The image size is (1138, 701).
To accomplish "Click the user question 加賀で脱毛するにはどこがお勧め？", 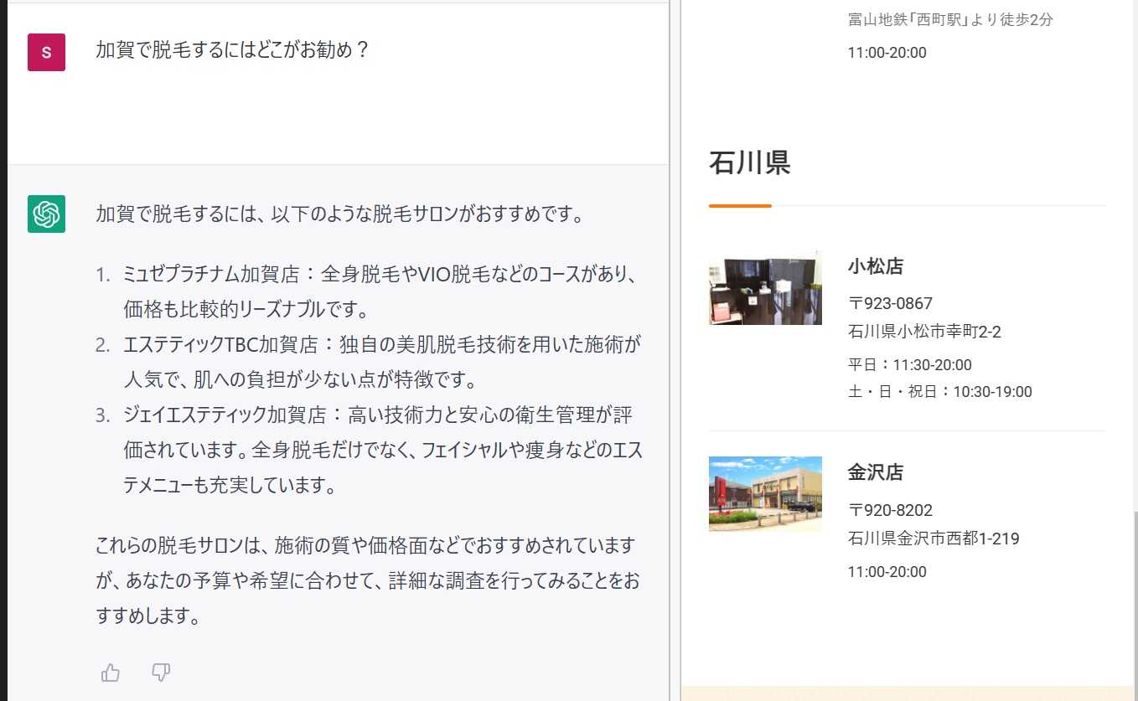I will (x=233, y=49).
